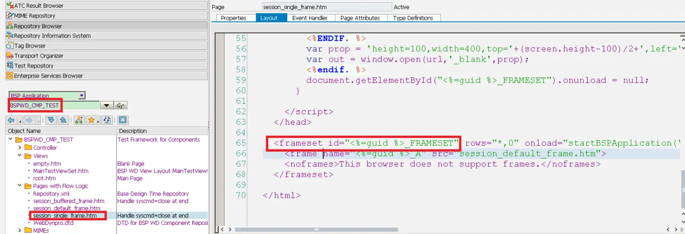Open the Transport Organizer

[x=106, y=56]
